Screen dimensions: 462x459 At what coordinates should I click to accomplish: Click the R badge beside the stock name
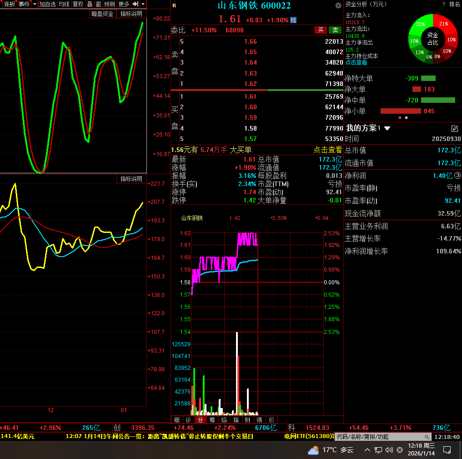tap(174, 5)
